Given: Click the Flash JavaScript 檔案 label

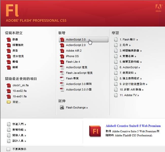Looking at the screenshot, I should click(x=79, y=73).
